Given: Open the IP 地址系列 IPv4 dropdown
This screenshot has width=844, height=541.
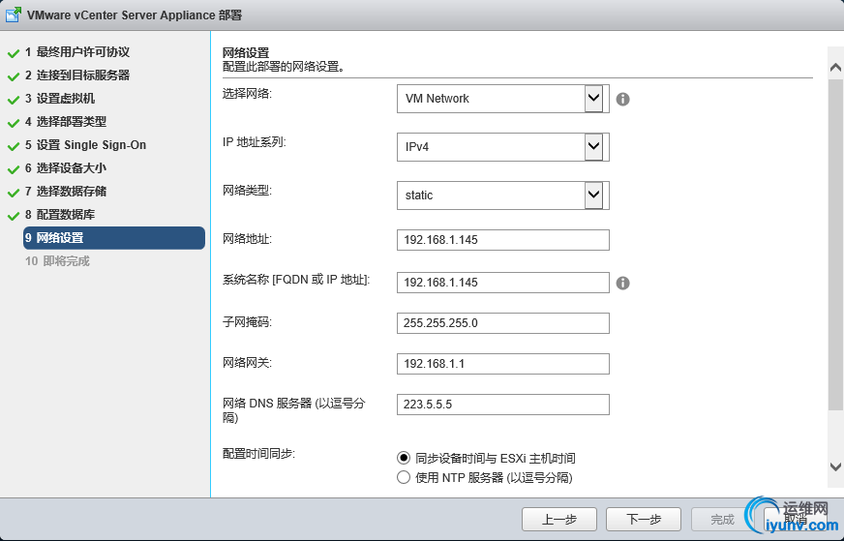Looking at the screenshot, I should point(502,146).
